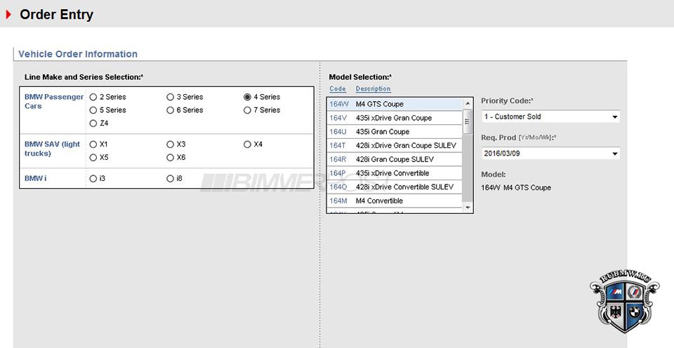Screen dimensions: 674x348
Task: Select the 3 Series radio button
Action: [x=170, y=97]
